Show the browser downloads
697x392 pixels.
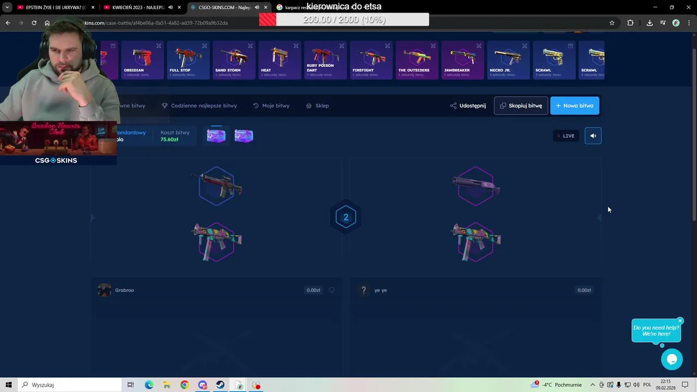pos(650,23)
